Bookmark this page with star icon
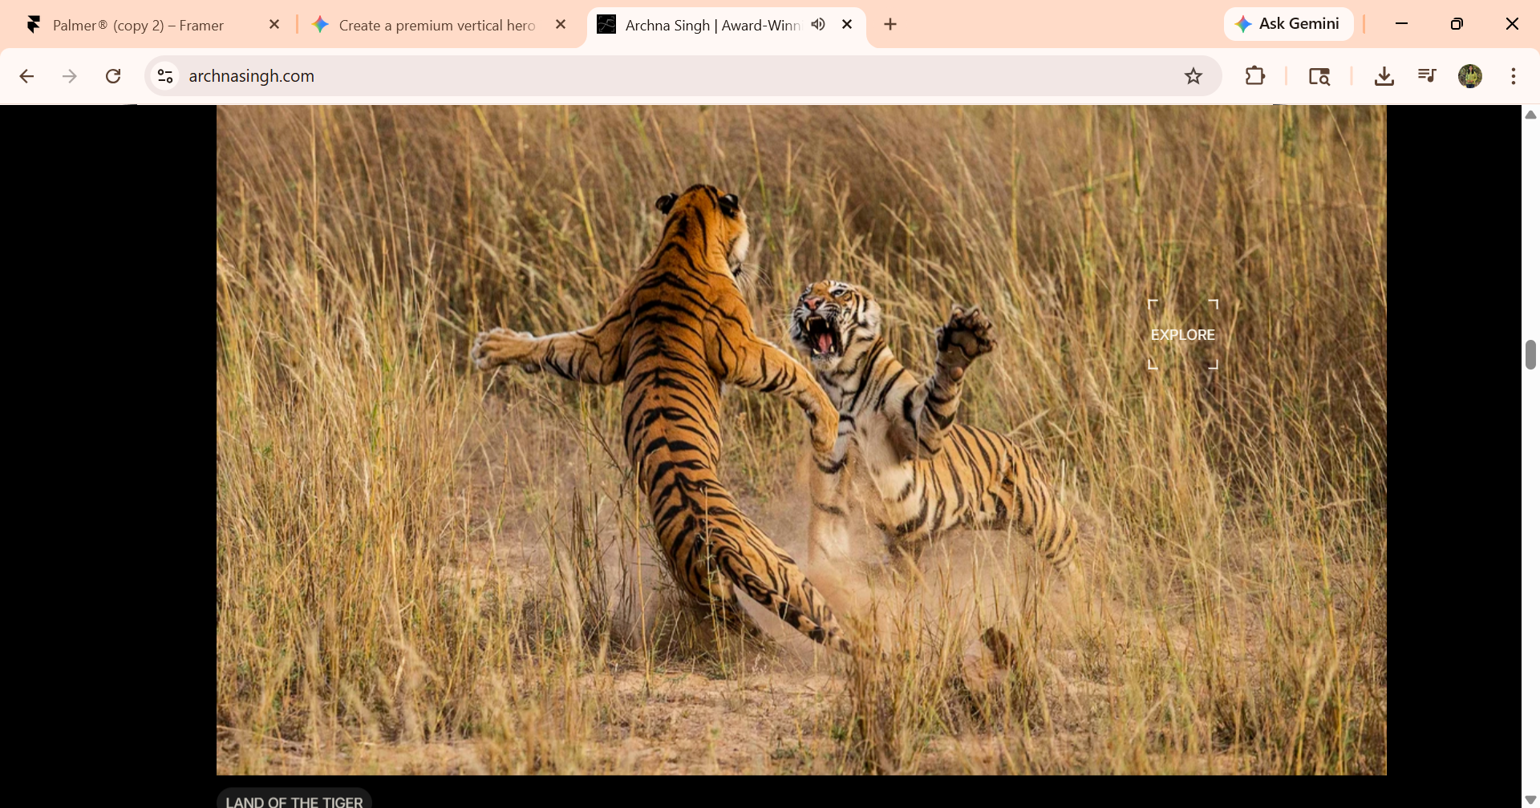This screenshot has height=808, width=1540. tap(1193, 76)
